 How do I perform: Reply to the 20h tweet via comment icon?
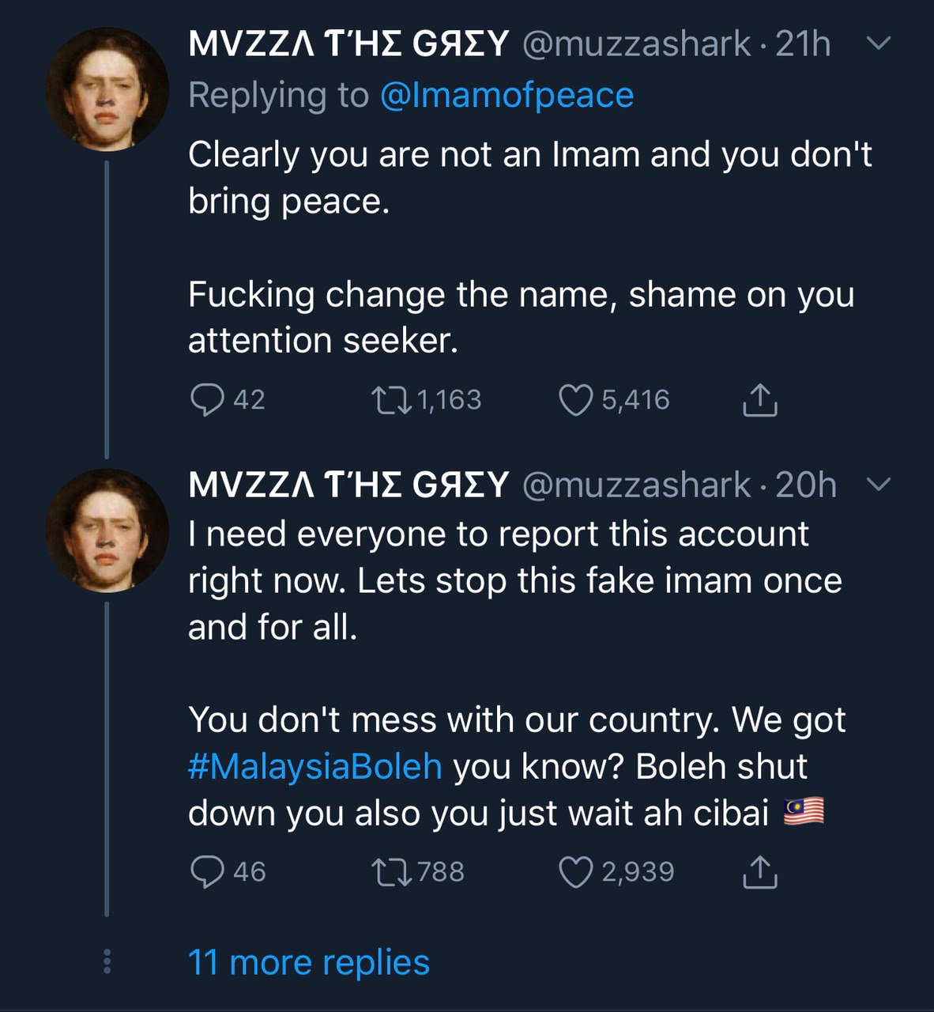(x=207, y=871)
